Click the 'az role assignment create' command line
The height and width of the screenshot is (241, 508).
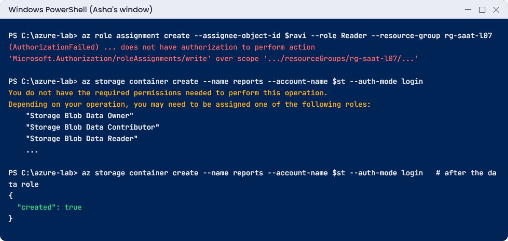coord(250,36)
